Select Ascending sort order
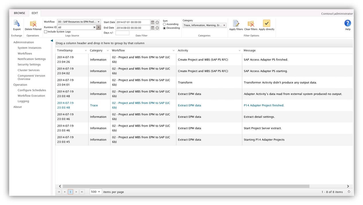 point(164,24)
